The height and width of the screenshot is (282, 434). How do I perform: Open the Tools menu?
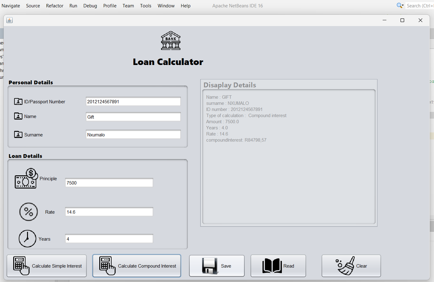(145, 6)
